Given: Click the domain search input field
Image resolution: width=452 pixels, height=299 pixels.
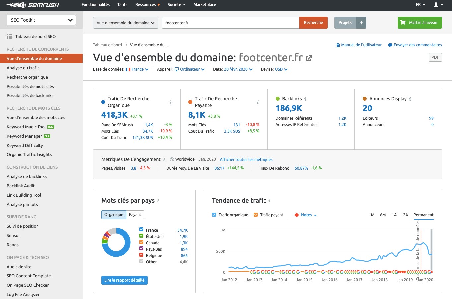Looking at the screenshot, I should [230, 23].
